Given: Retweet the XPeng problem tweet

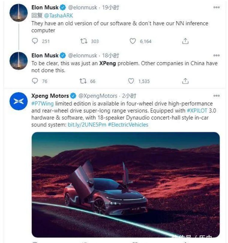Looking at the screenshot, I should click(83, 81).
